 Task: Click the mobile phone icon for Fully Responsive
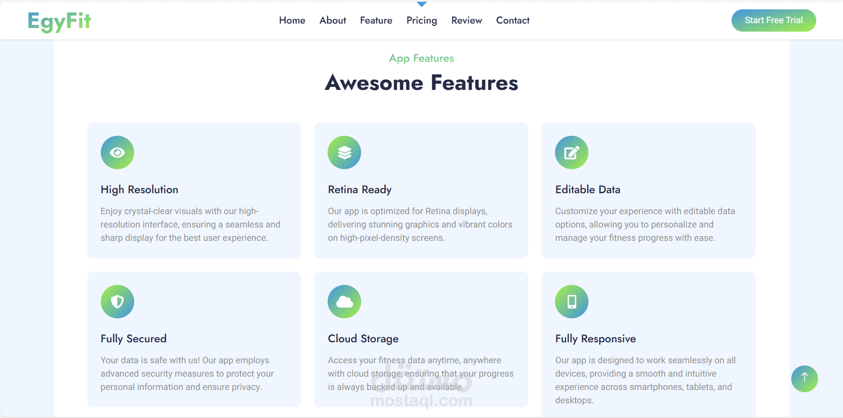click(x=572, y=302)
